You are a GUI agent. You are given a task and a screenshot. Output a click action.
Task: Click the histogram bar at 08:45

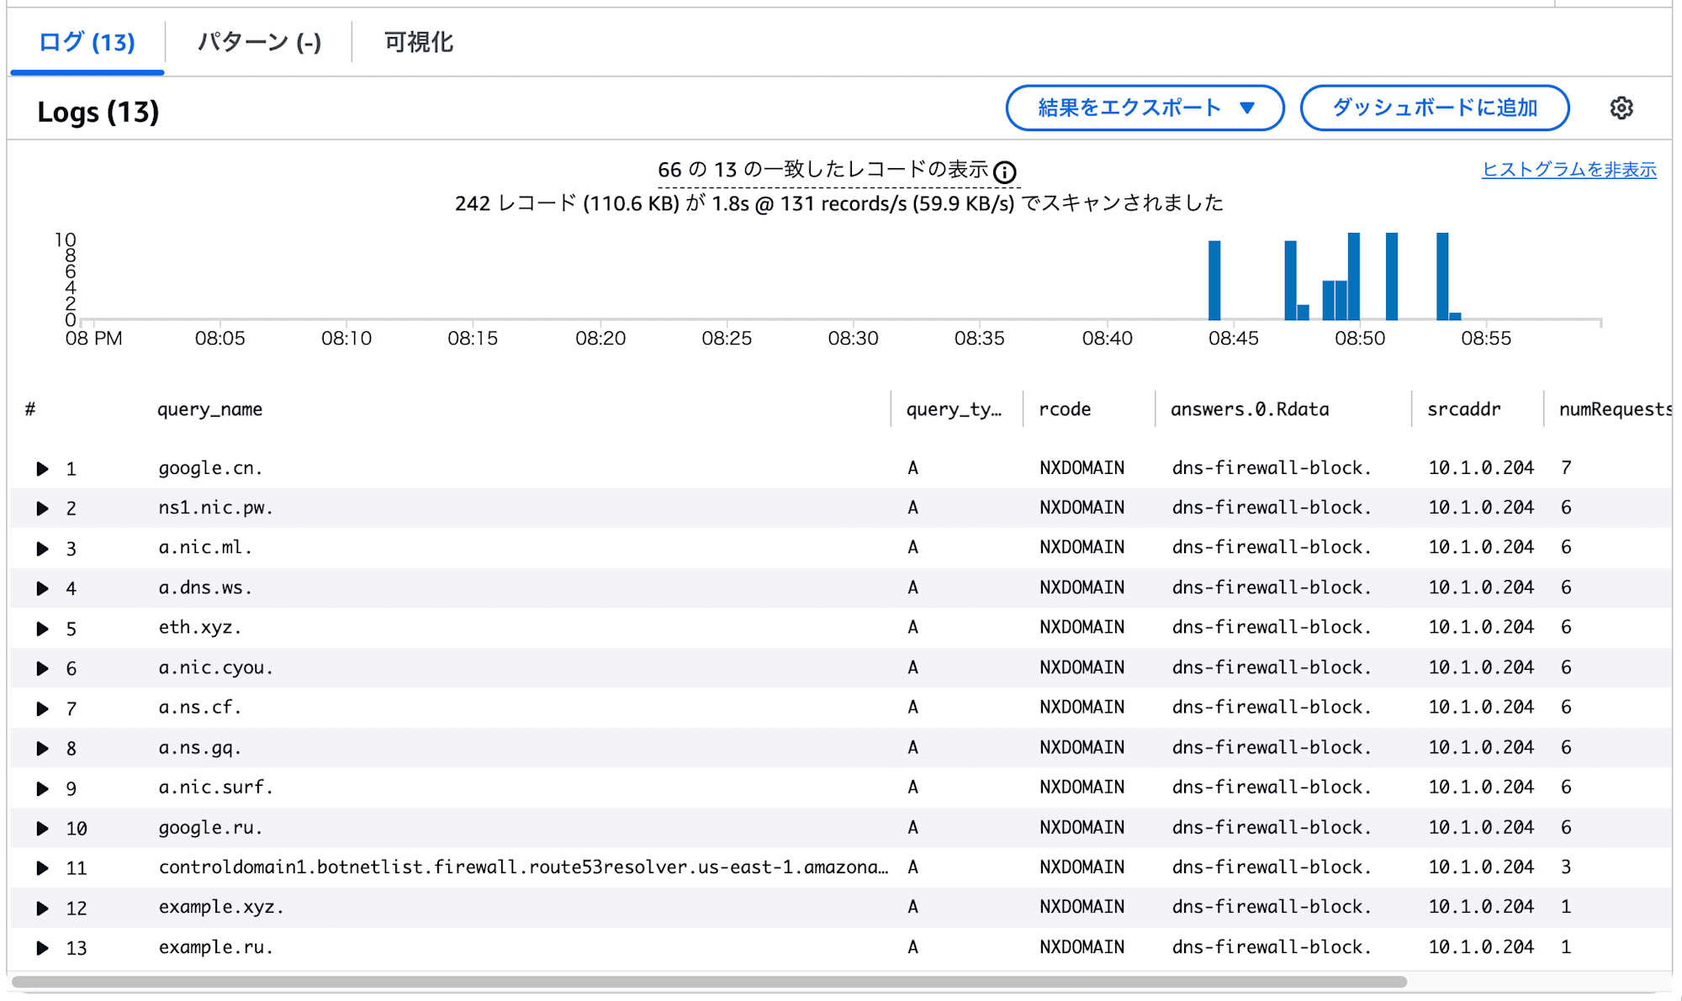pyautogui.click(x=1214, y=281)
